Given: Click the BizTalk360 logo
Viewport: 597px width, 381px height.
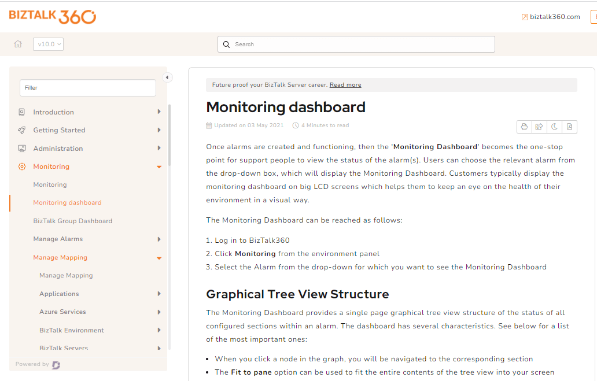Looking at the screenshot, I should (51, 16).
